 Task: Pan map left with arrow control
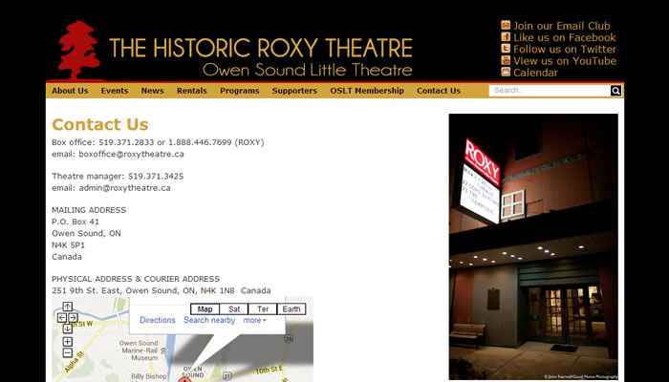(62, 318)
